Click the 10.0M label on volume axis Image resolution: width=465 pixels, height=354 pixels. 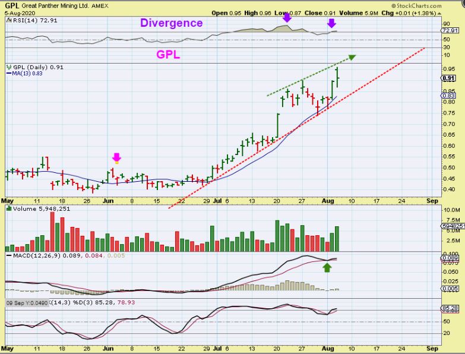click(x=451, y=210)
